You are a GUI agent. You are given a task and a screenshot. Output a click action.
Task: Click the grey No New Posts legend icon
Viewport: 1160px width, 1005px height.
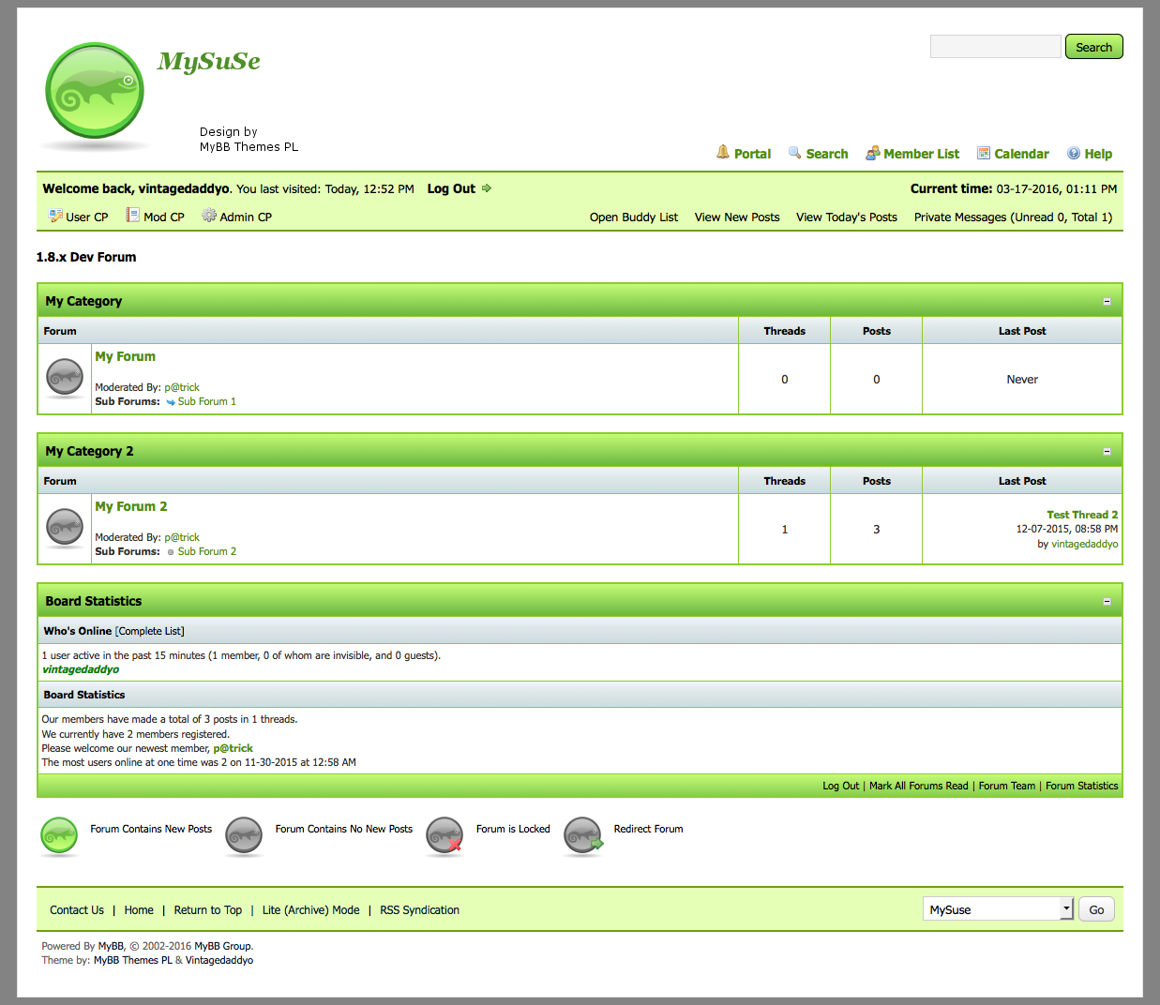244,835
